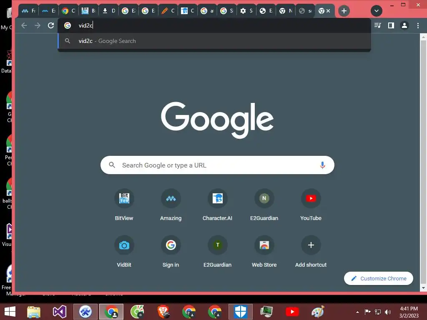Image resolution: width=427 pixels, height=320 pixels.
Task: Open Visual Studio from the taskbar
Action: (x=60, y=312)
